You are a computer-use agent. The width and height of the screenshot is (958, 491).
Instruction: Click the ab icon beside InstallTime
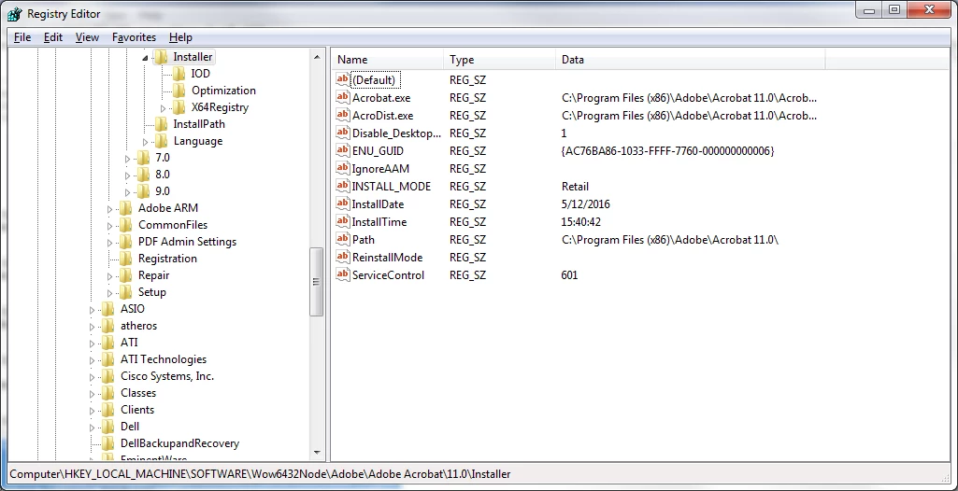[343, 221]
